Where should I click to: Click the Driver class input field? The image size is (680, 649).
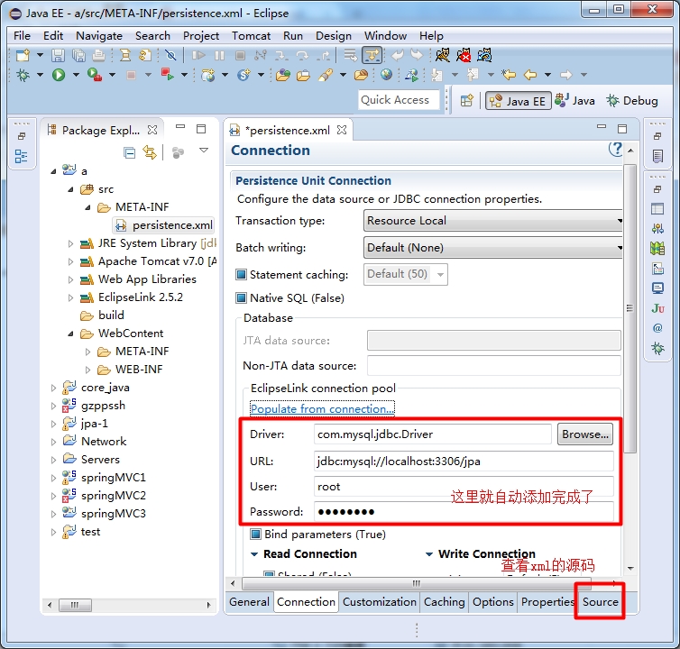(432, 434)
